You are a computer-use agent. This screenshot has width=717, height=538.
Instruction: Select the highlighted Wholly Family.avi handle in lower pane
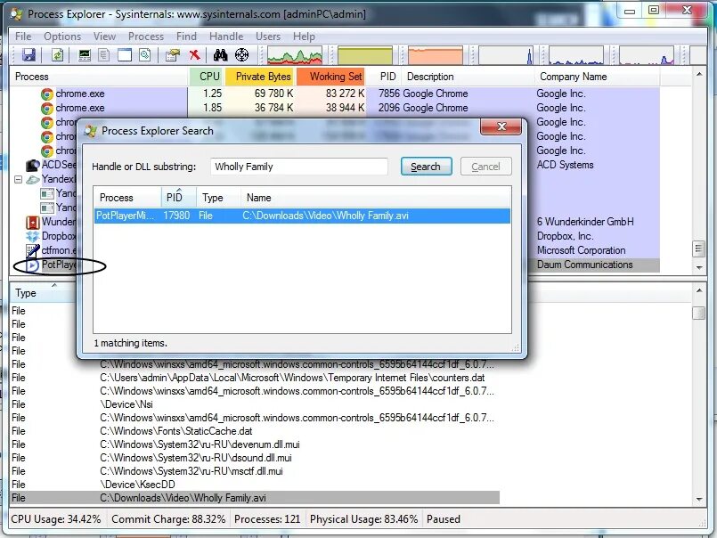254,498
